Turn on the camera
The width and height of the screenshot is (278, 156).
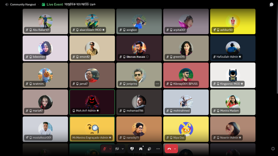coord(117,149)
